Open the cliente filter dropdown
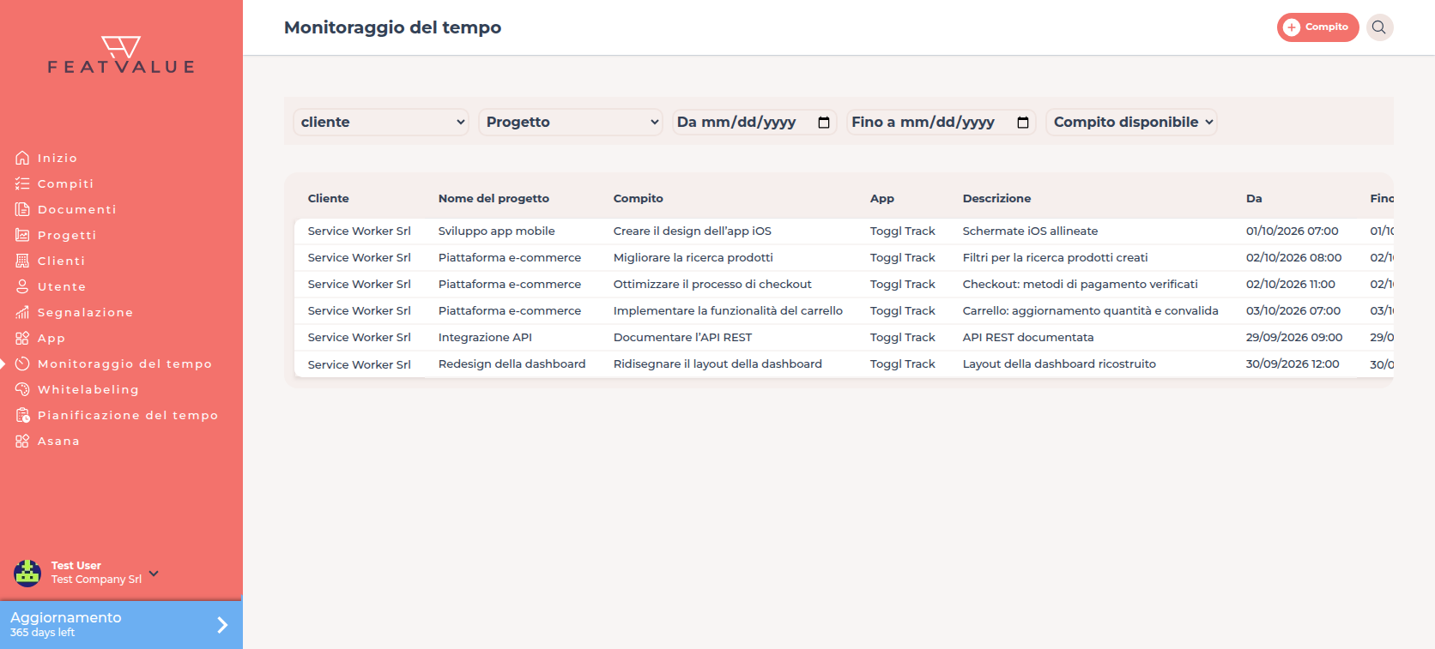The height and width of the screenshot is (649, 1435). (381, 122)
